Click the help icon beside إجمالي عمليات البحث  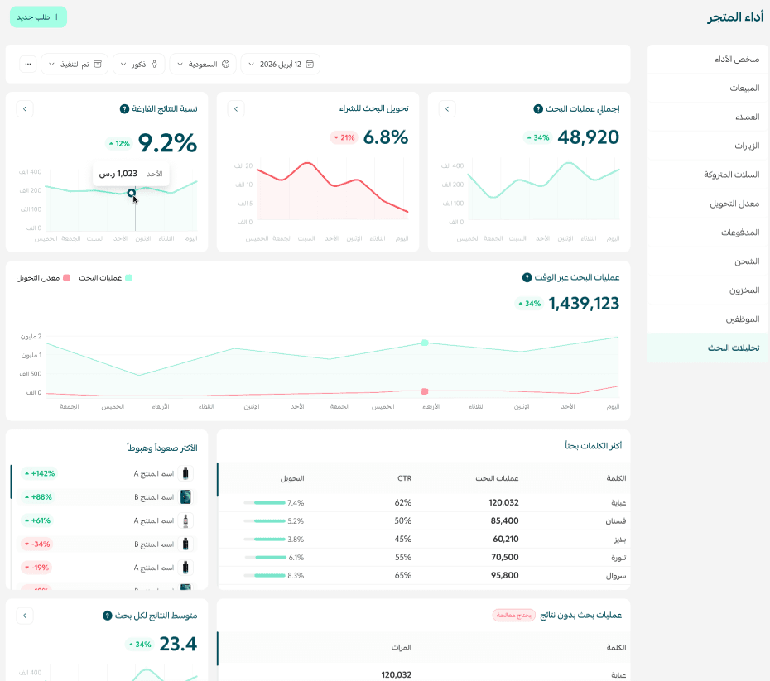(538, 109)
